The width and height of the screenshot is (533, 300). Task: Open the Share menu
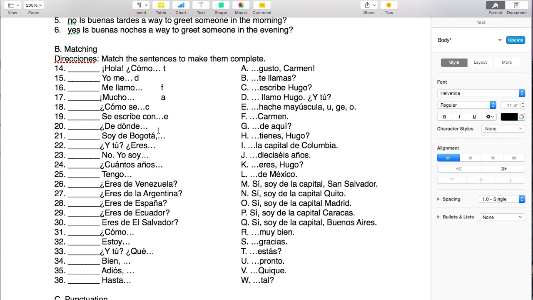[x=369, y=5]
